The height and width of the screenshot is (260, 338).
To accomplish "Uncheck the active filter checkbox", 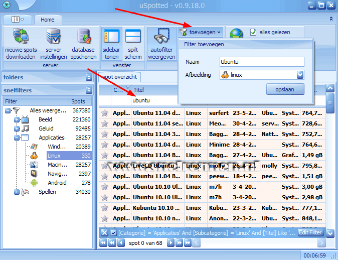I will tap(113, 233).
